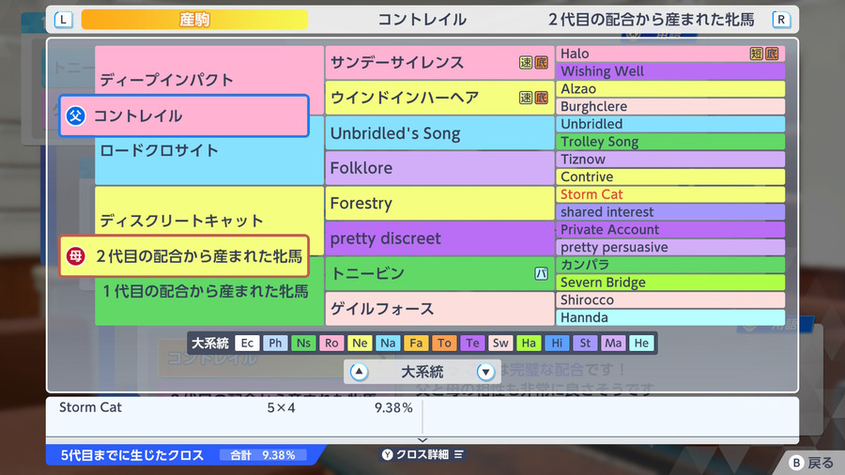This screenshot has height=475, width=845.
Task: Click the up arrow beside 大系統
Action: point(359,372)
